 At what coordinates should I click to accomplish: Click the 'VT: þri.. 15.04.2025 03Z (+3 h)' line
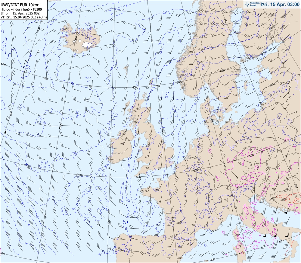click(23, 17)
